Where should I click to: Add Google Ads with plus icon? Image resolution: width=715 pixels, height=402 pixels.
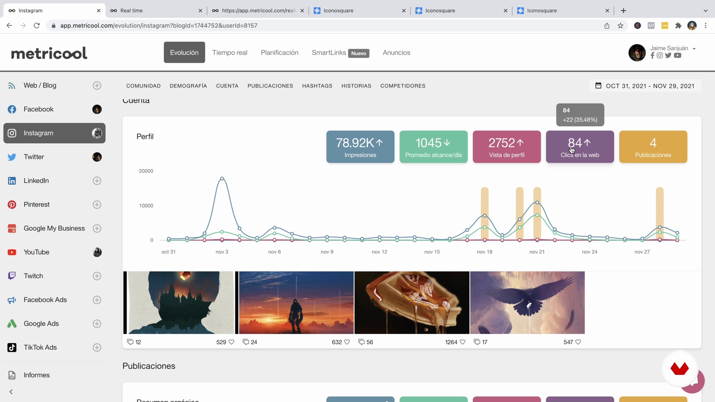tap(97, 324)
